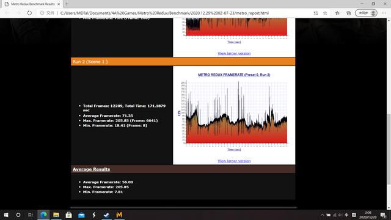Open the Collections panel
Screen dimensions: 391x220
pos(349,13)
